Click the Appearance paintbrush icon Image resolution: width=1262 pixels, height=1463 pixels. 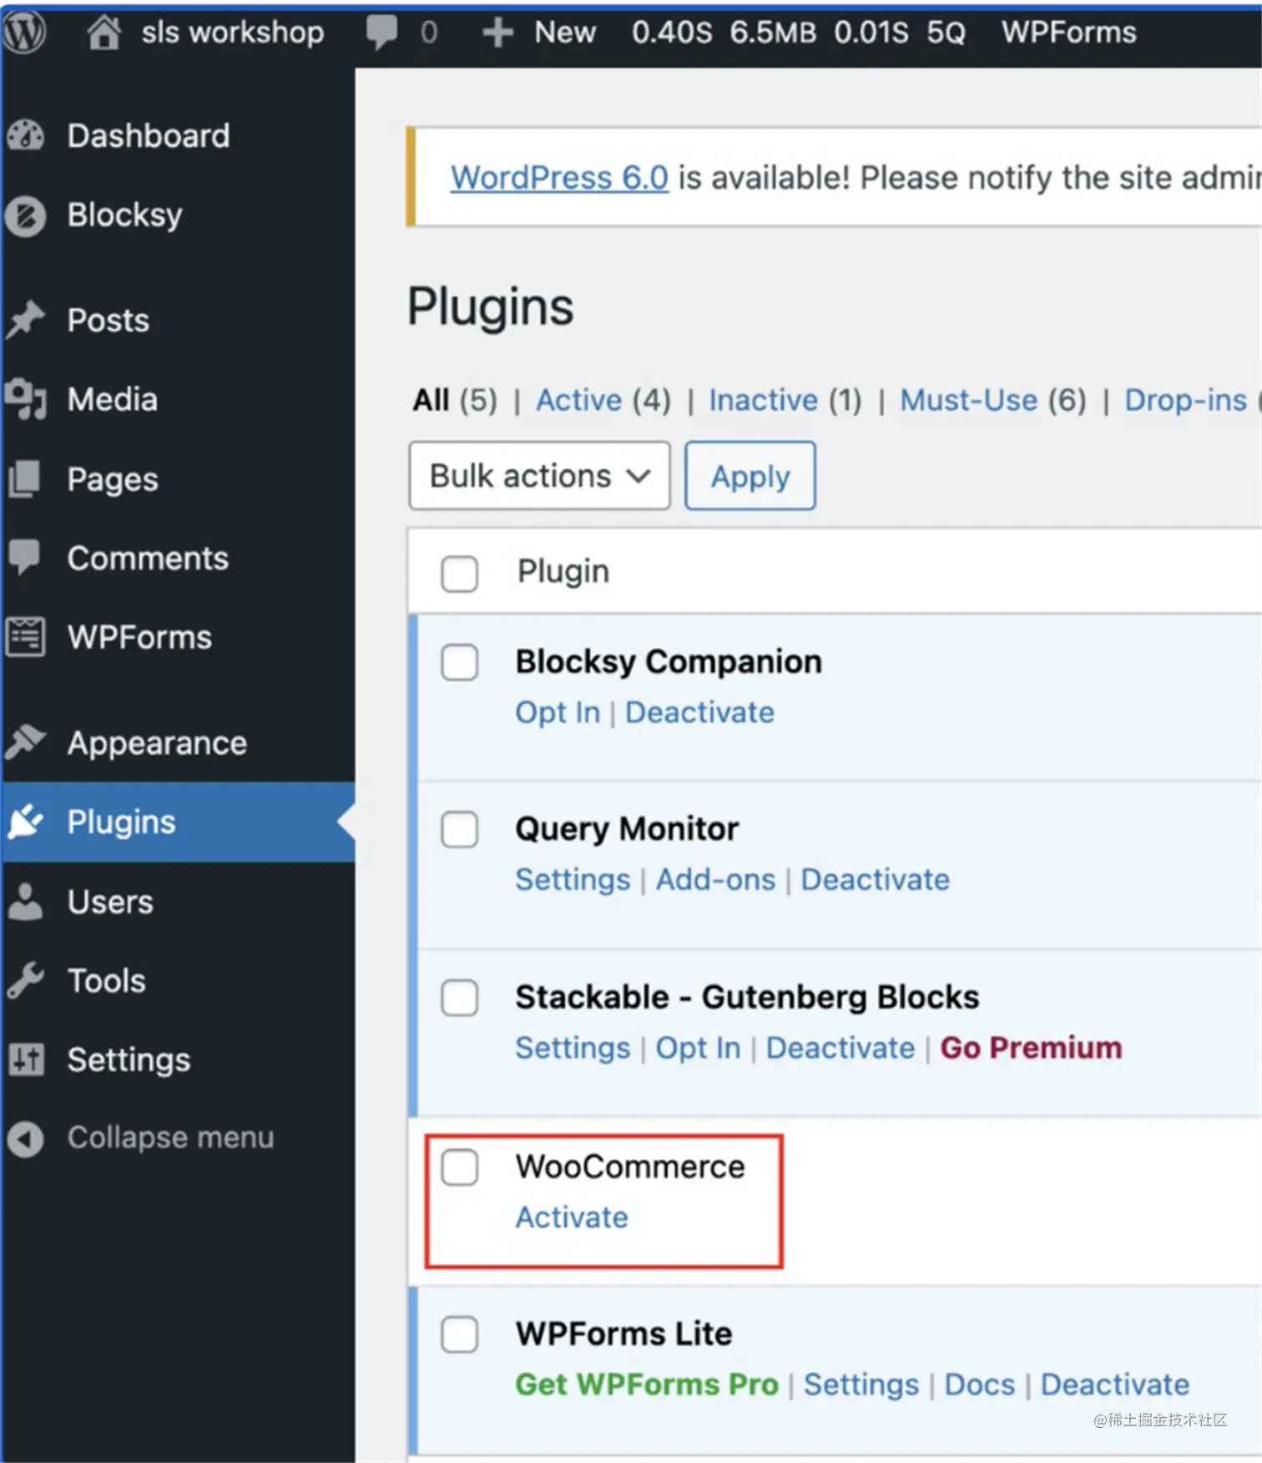[x=26, y=742]
